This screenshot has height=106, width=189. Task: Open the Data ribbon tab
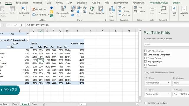point(49,3)
